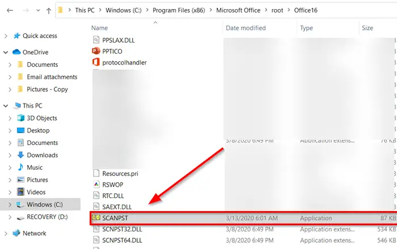Expand the Windows (C:) drive node
The width and height of the screenshot is (397, 249).
point(10,205)
